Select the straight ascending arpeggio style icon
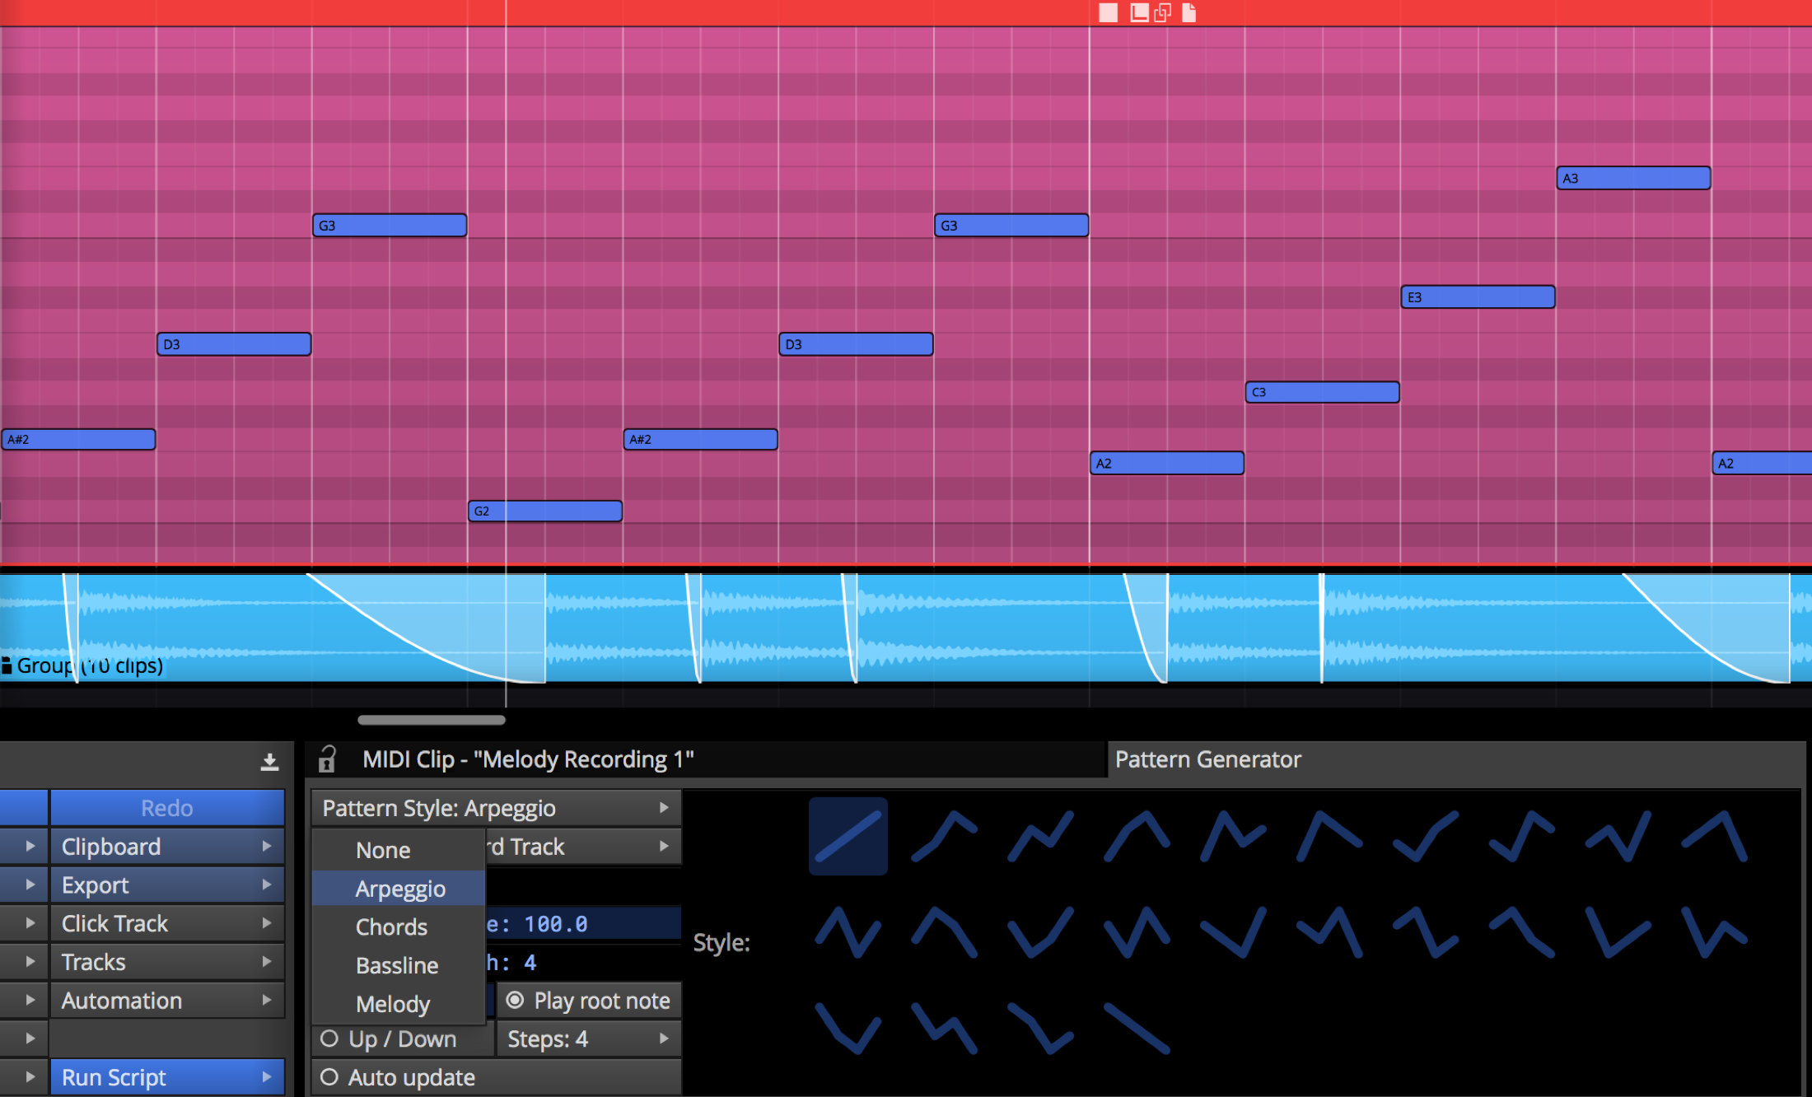The height and width of the screenshot is (1097, 1812). pyautogui.click(x=848, y=835)
